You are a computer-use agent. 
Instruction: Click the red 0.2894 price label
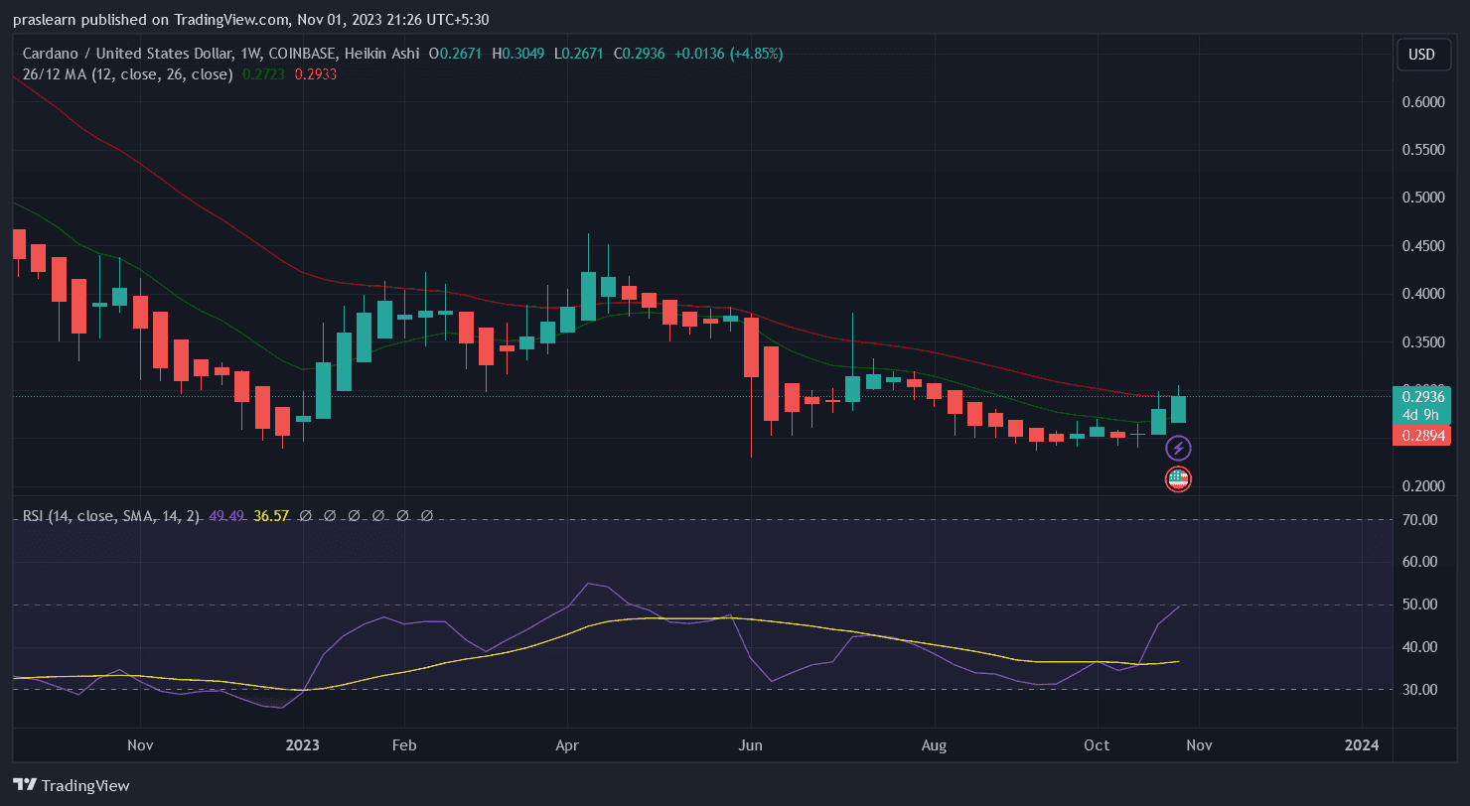point(1421,435)
